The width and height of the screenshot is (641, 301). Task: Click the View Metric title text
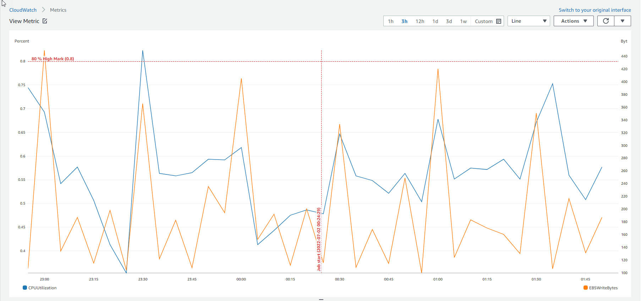(24, 21)
